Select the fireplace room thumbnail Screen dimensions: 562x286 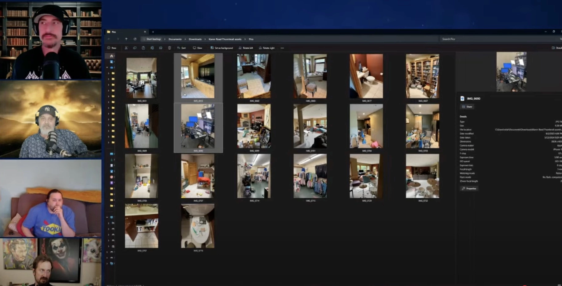254,126
